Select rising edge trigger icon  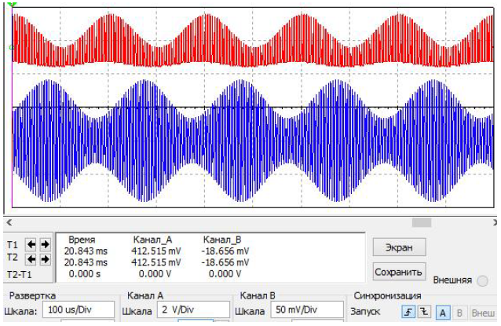(408, 312)
